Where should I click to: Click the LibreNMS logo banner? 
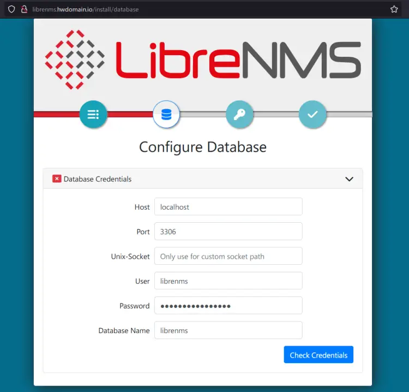click(x=203, y=60)
